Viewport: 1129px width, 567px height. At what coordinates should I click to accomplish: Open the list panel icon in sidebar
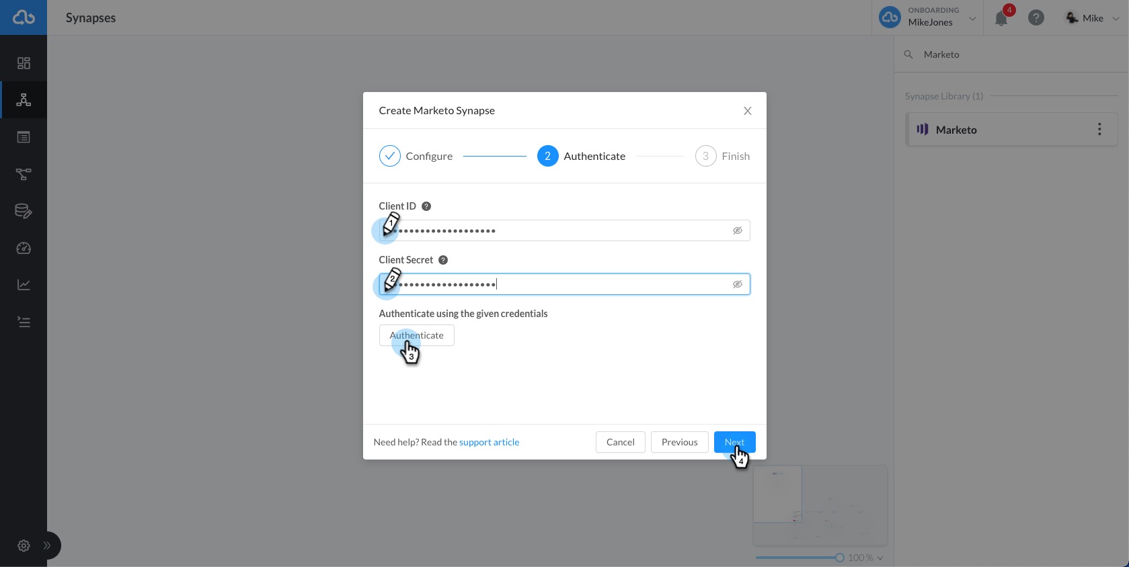pyautogui.click(x=24, y=137)
